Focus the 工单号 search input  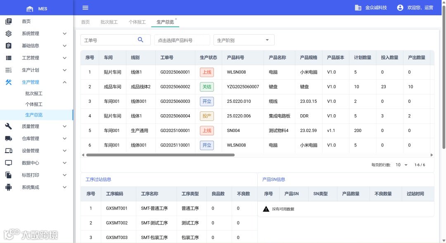tap(109, 40)
